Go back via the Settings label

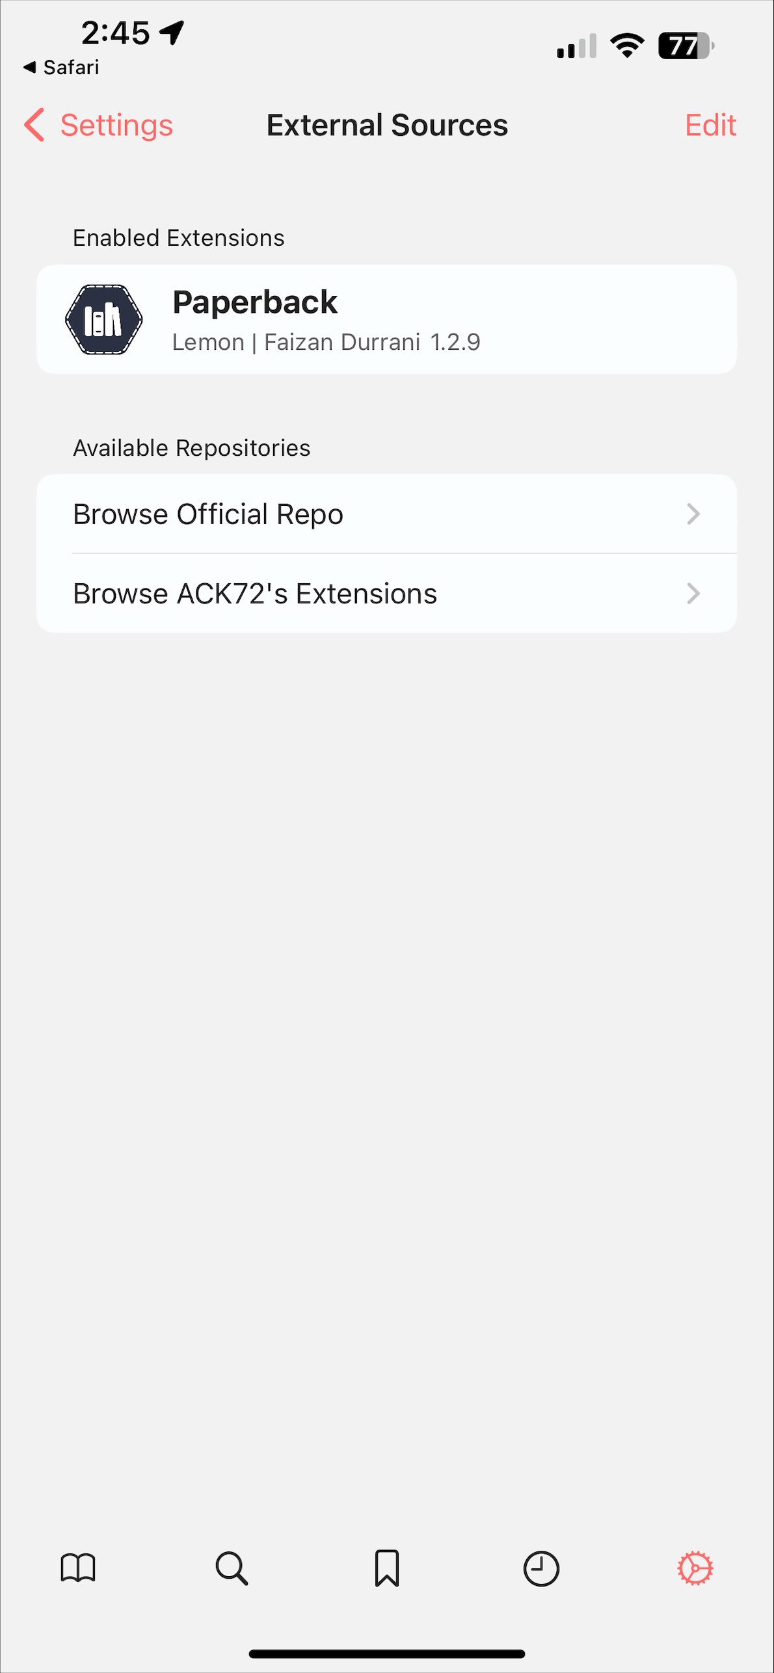116,125
